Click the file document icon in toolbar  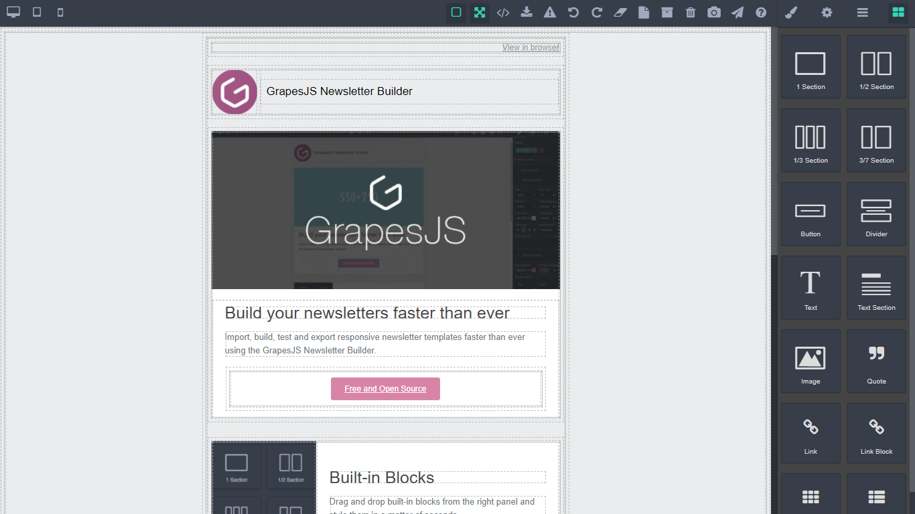point(644,12)
